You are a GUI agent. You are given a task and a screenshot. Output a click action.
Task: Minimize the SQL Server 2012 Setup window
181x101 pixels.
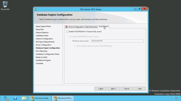pos(135,9)
